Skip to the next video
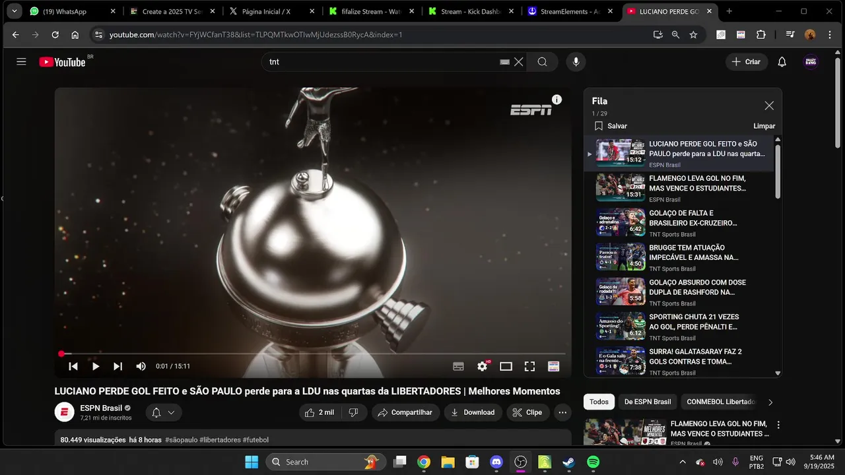 [x=118, y=366]
